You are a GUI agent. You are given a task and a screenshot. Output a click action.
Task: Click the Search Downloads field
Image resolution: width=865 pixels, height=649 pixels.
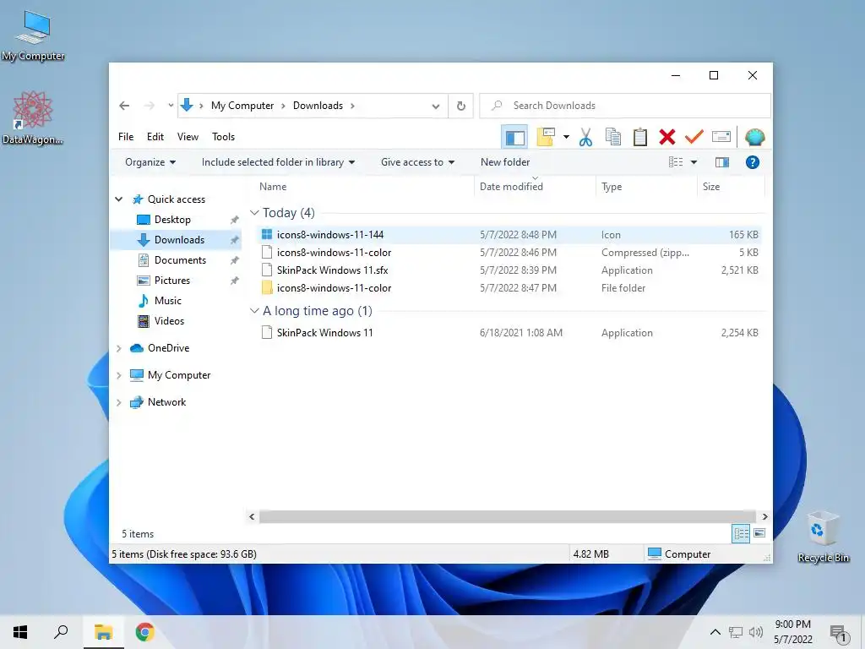pos(624,106)
